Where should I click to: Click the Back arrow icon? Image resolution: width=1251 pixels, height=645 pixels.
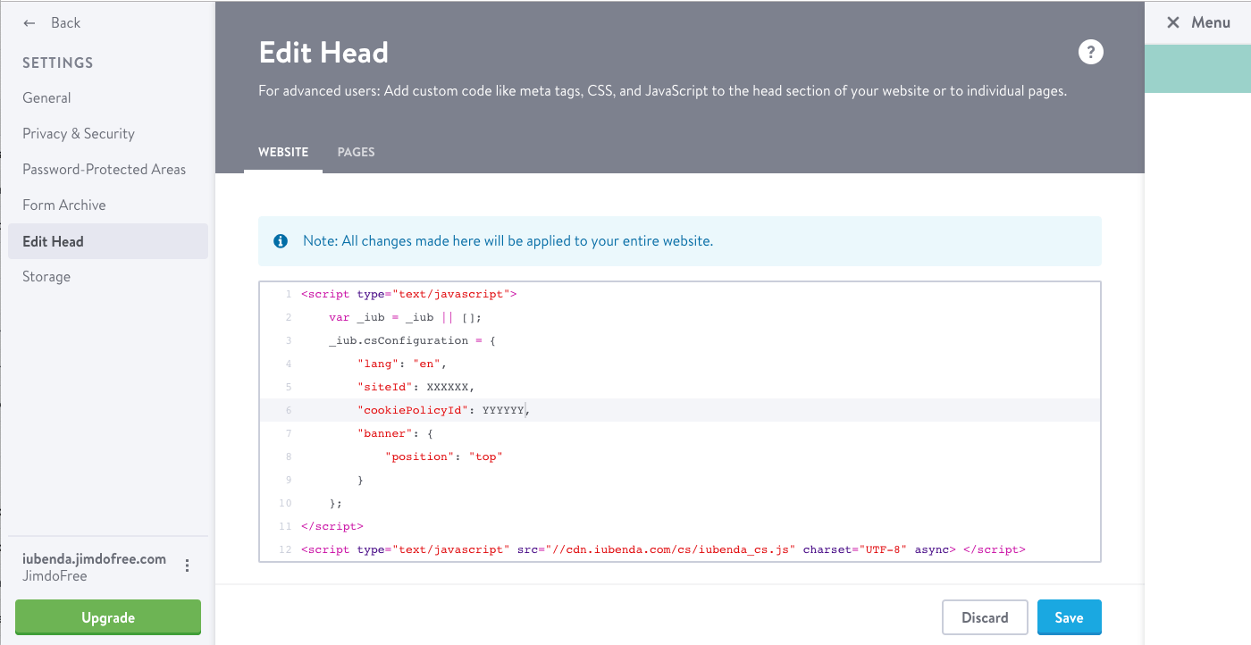coord(28,22)
